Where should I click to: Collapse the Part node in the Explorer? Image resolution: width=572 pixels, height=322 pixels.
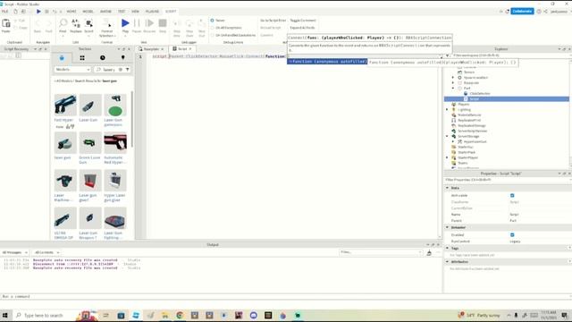[453, 88]
